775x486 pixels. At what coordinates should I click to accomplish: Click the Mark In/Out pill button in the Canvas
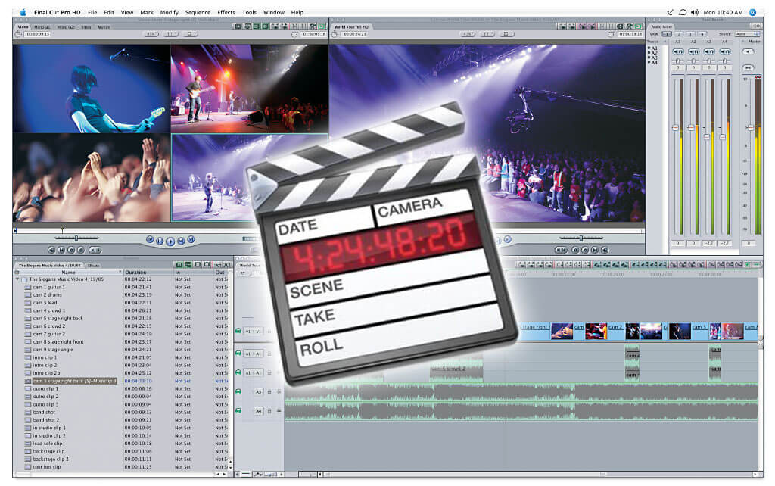[561, 250]
